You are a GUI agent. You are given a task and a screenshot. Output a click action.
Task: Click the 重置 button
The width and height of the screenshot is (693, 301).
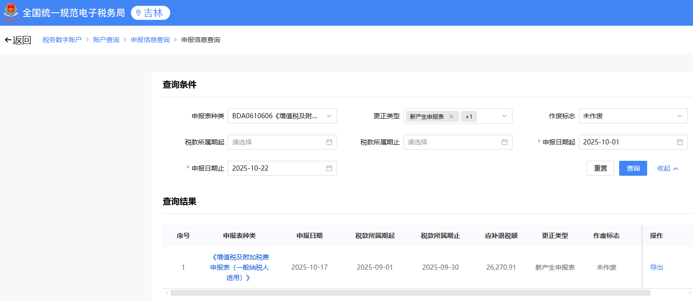pos(600,168)
